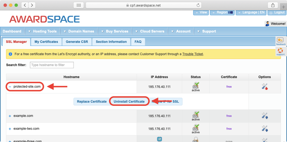Screen dimensions: 287x142
Task: Open the feedback side widget
Action: click(280, 42)
